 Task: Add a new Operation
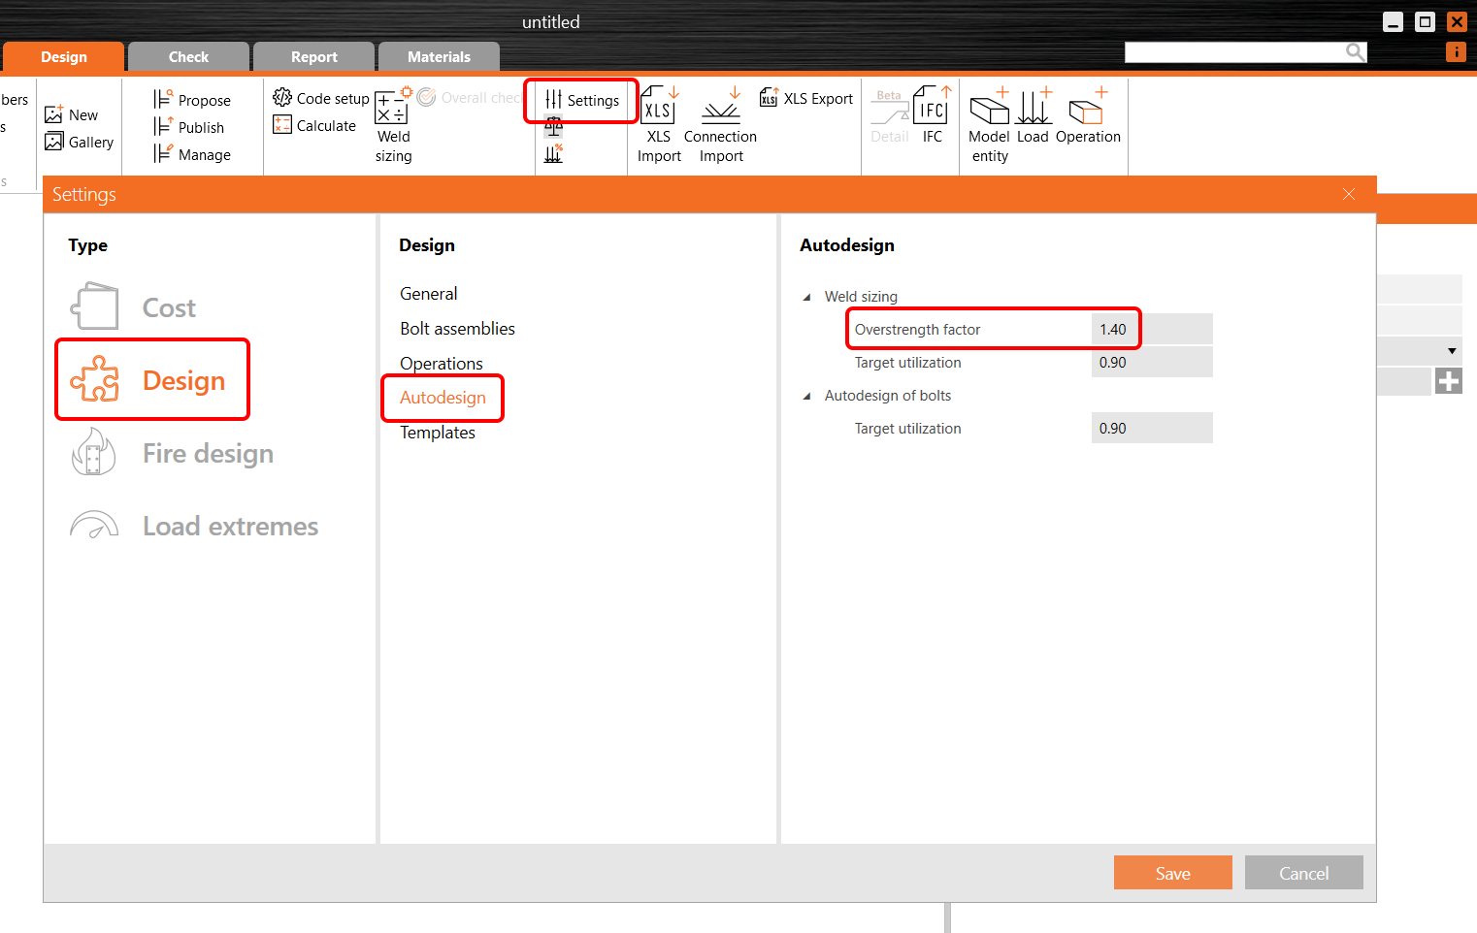(x=1087, y=109)
